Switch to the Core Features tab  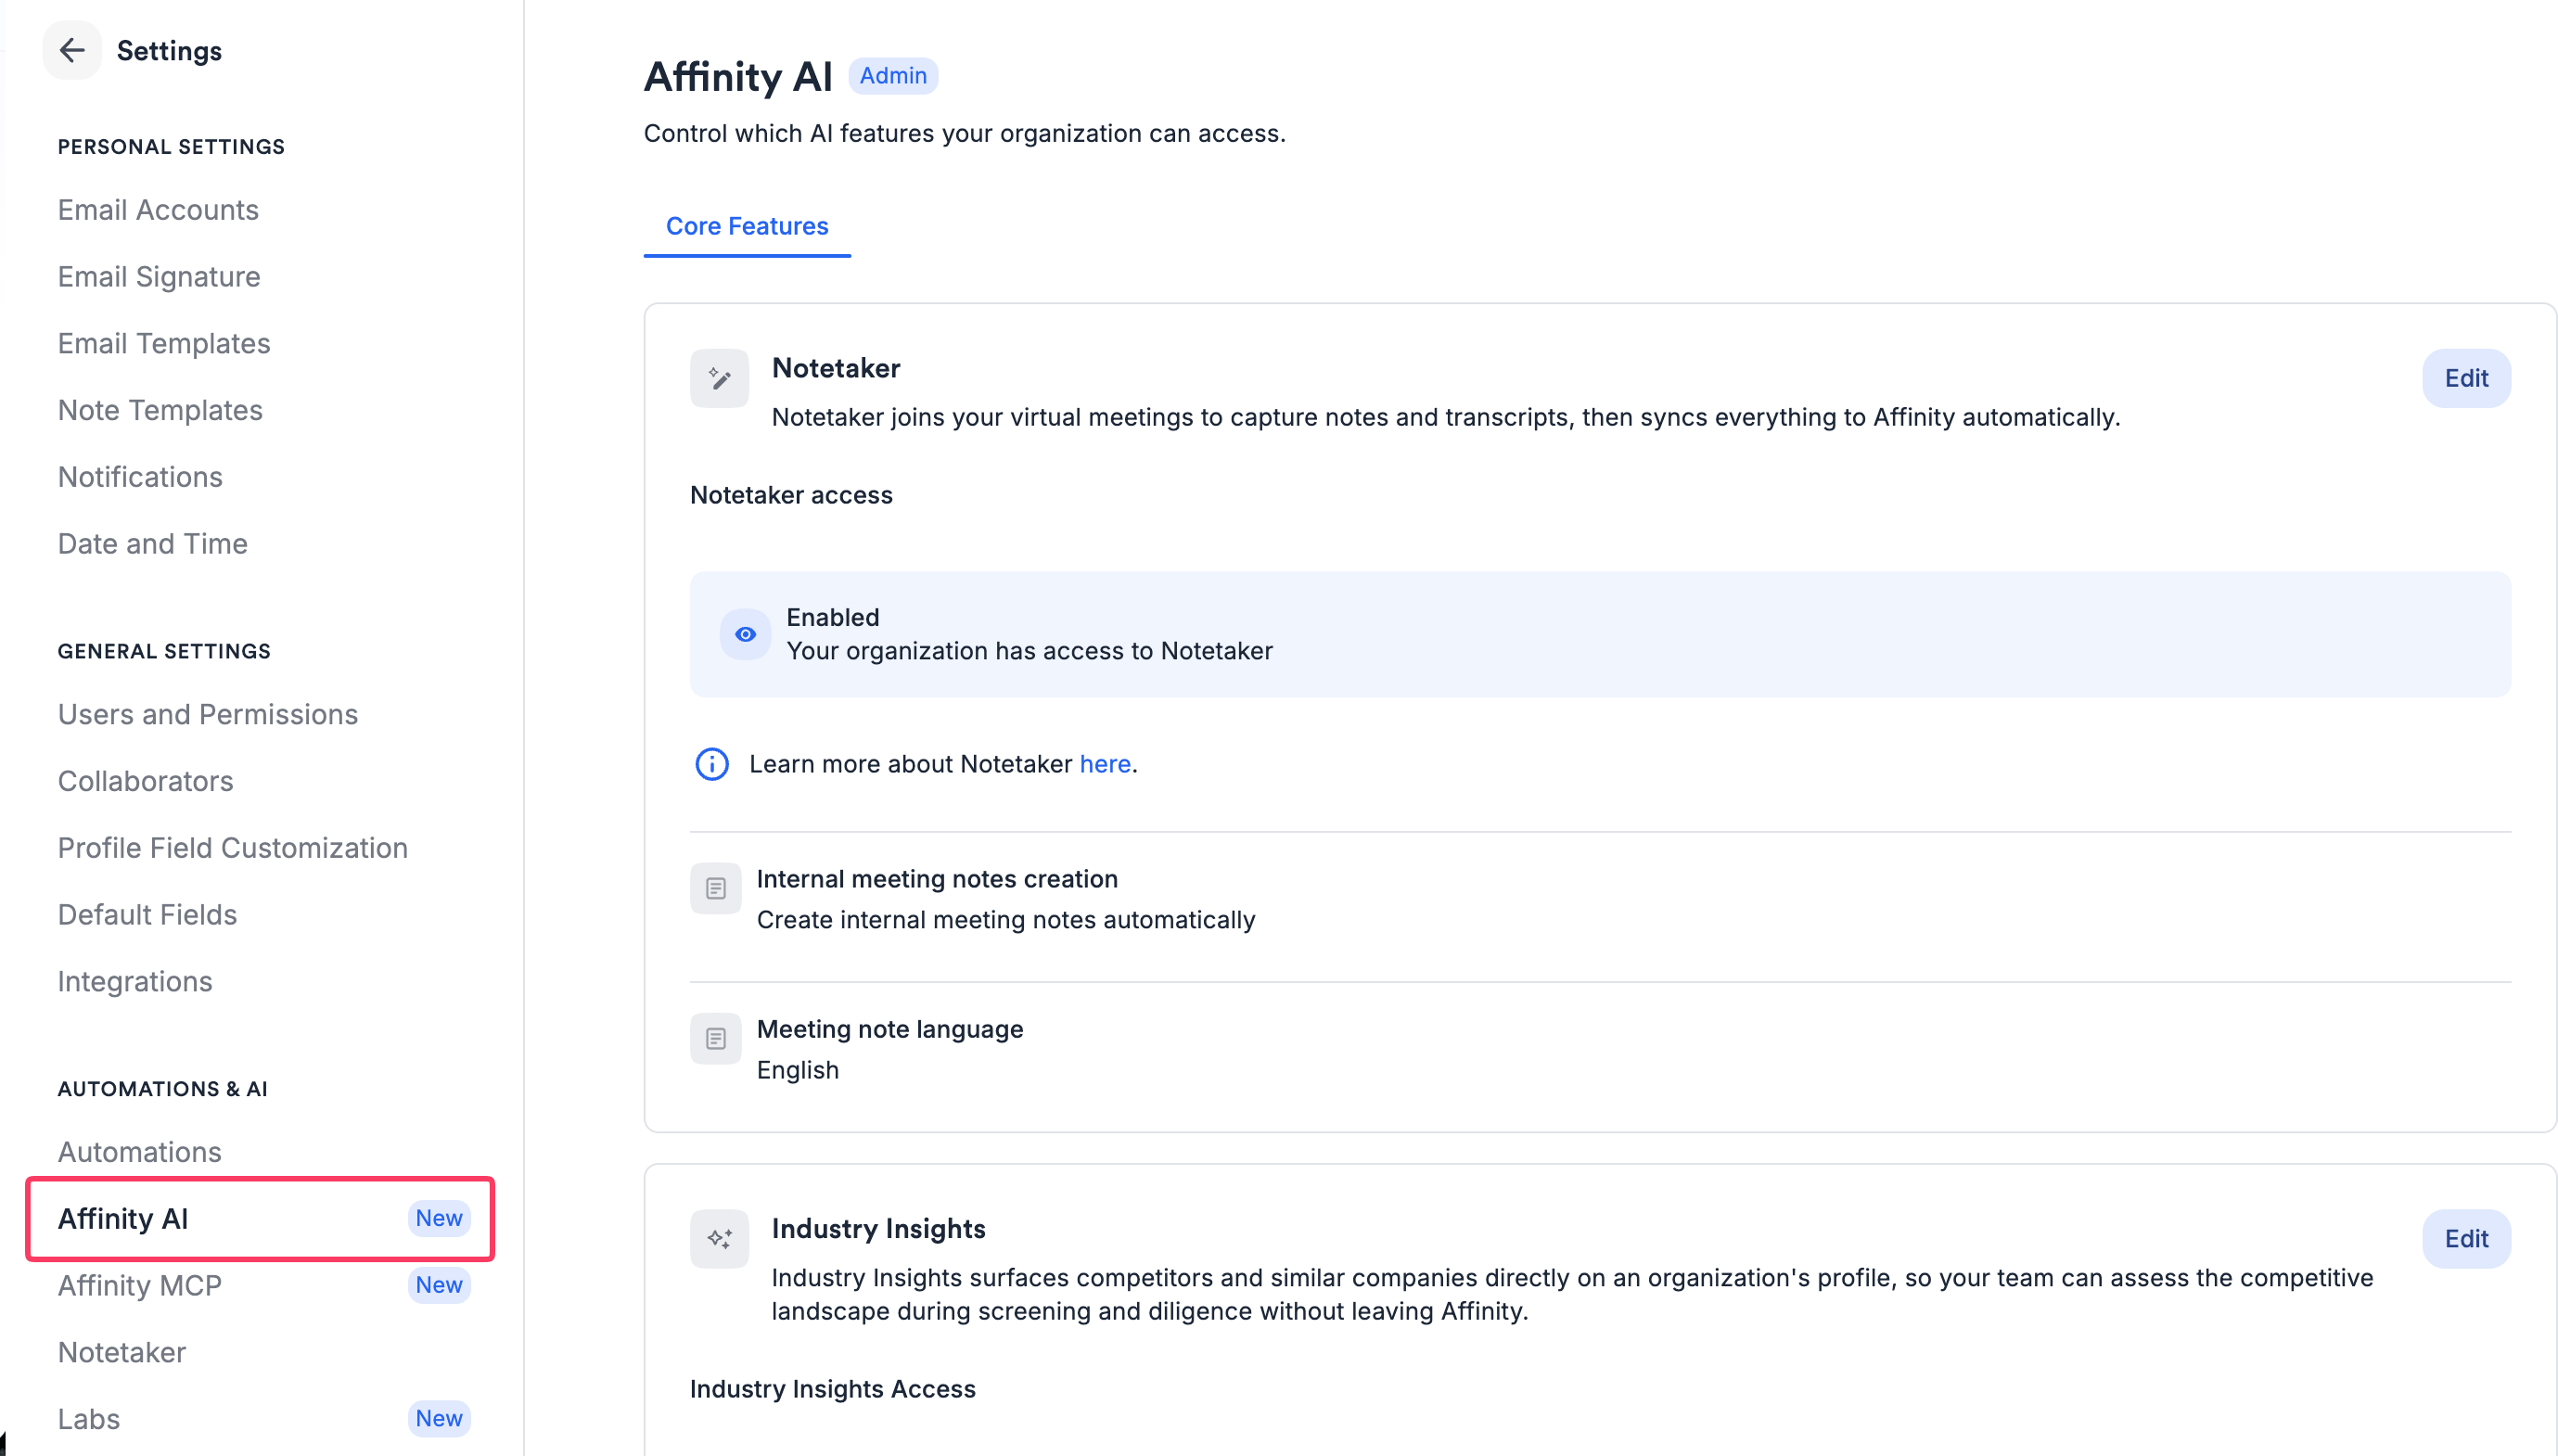(x=747, y=226)
